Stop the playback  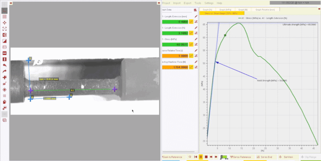click(206, 157)
